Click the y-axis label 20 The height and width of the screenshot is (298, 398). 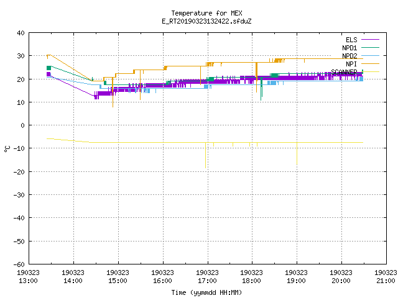coord(21,79)
